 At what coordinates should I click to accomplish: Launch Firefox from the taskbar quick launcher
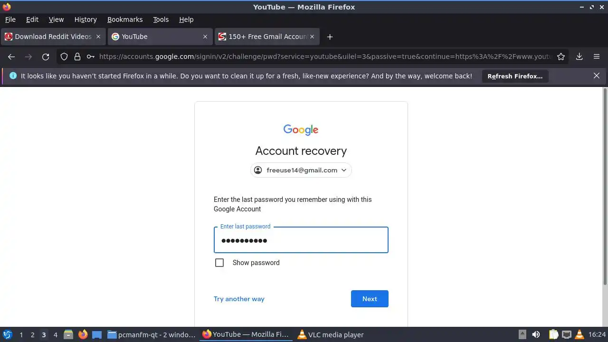click(83, 334)
